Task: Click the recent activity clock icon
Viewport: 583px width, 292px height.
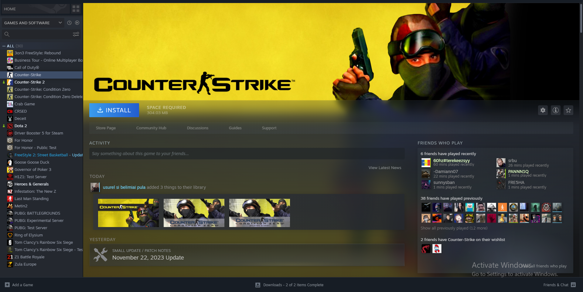Action: pyautogui.click(x=69, y=23)
